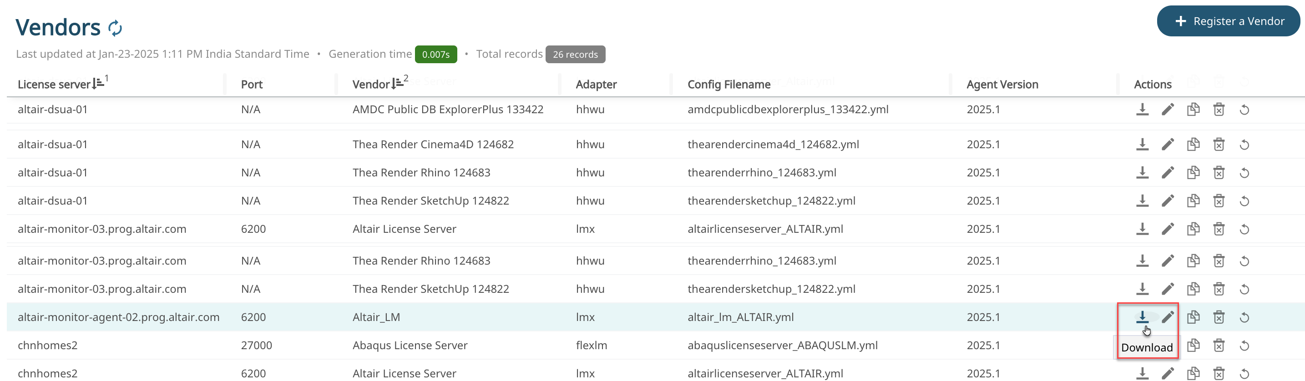Edit the Thea Render Cinema4D 124682 vendor
The width and height of the screenshot is (1305, 381).
(1167, 144)
